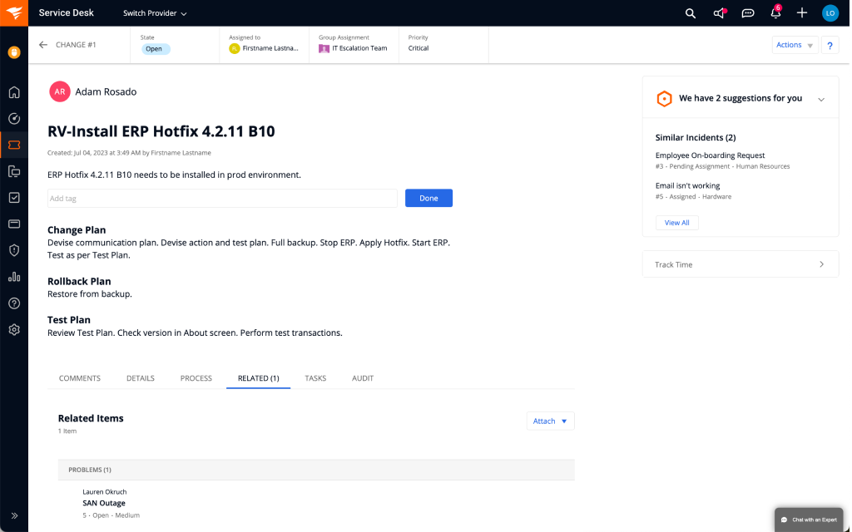Click the orange hexagon icon in sidebar
This screenshot has width=852, height=532.
point(14,52)
